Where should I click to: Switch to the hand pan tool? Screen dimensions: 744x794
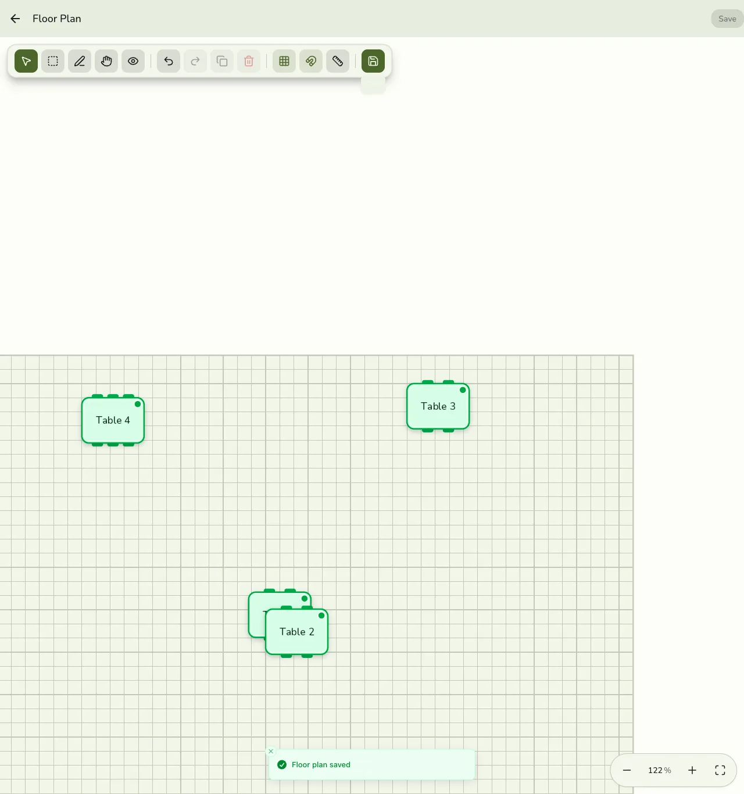point(106,61)
